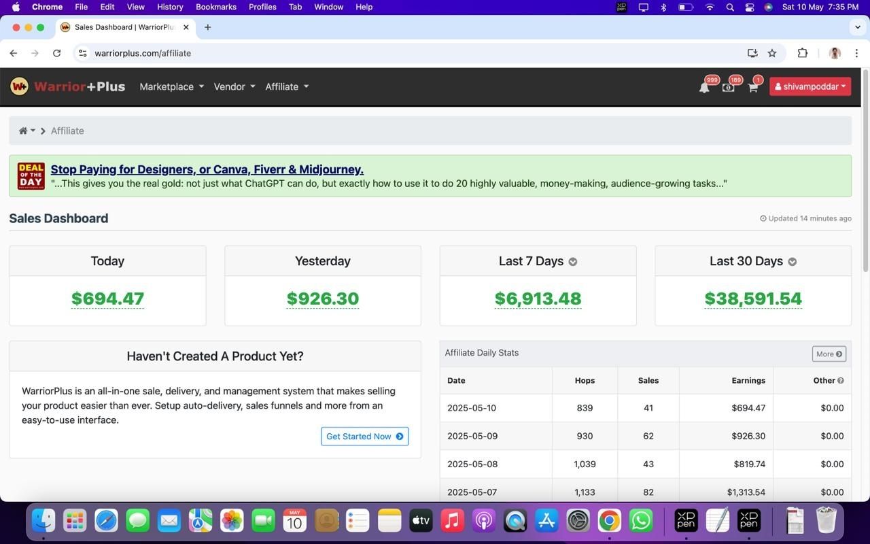Reload the page in Chrome
Viewport: 870px width, 544px height.
57,53
